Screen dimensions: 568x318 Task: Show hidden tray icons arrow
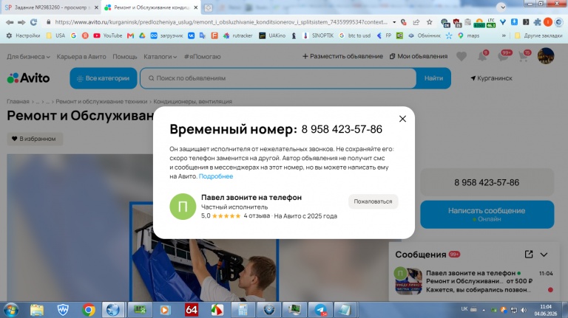tap(484, 310)
